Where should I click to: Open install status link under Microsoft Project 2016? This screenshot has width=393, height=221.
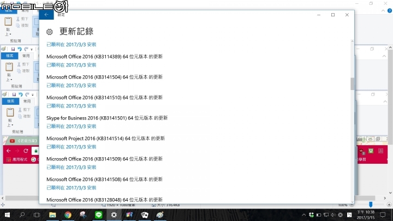(x=71, y=147)
